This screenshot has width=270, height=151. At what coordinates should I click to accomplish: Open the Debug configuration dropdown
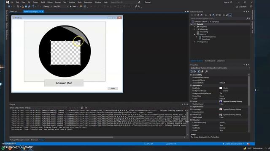[47, 7]
